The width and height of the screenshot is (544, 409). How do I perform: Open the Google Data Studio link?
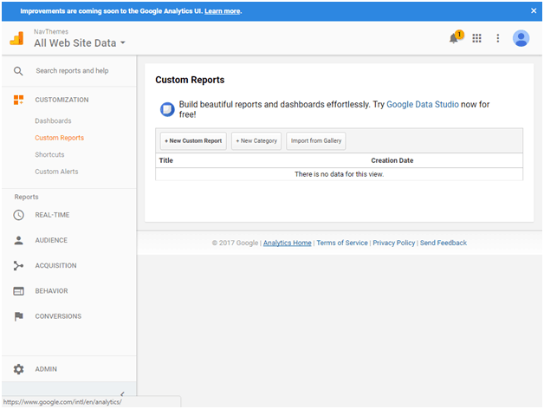click(423, 105)
